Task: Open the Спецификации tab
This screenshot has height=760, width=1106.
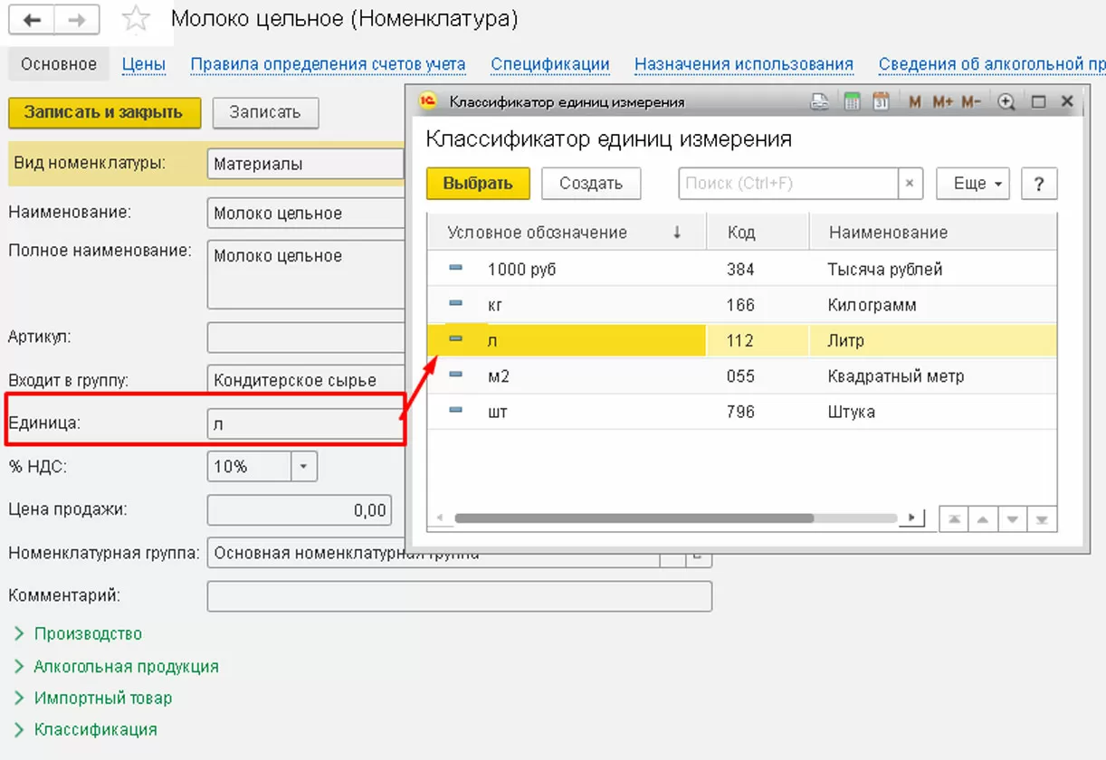Action: [550, 64]
